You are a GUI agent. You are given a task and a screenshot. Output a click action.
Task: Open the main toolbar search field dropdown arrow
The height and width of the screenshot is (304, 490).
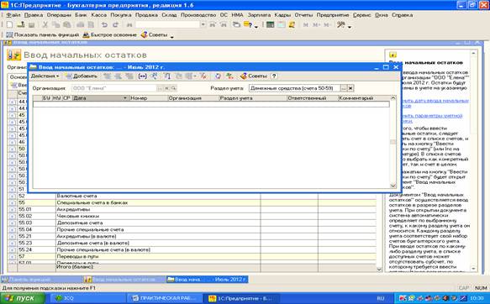[x=203, y=24]
